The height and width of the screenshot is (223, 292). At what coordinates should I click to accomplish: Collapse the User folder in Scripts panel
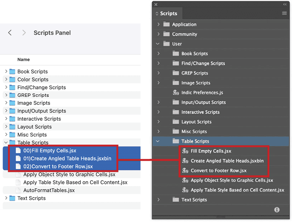(158, 44)
